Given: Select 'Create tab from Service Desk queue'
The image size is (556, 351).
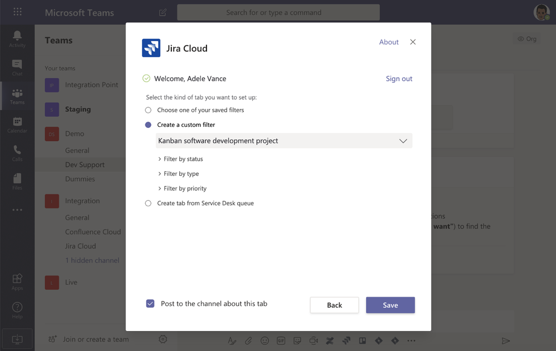Looking at the screenshot, I should (148, 203).
